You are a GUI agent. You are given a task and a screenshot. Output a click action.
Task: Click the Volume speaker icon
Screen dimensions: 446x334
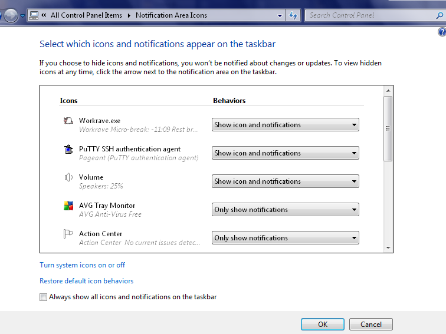[x=68, y=177]
